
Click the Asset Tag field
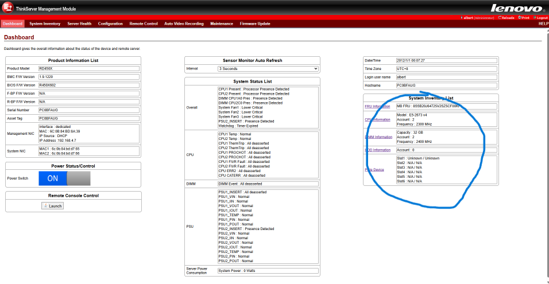[89, 119]
